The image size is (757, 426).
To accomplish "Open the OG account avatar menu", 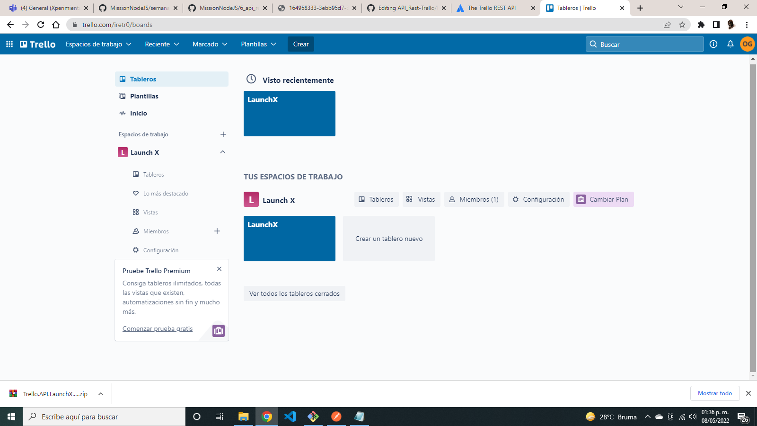I will tap(748, 44).
